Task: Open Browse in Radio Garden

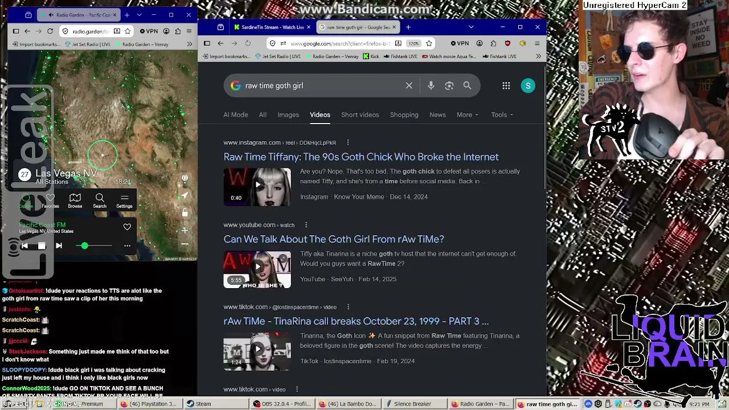Action: tap(75, 200)
